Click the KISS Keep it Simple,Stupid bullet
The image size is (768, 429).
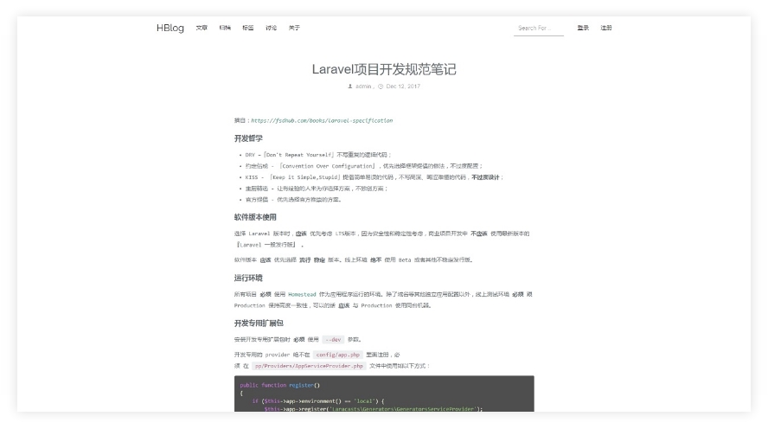(374, 177)
